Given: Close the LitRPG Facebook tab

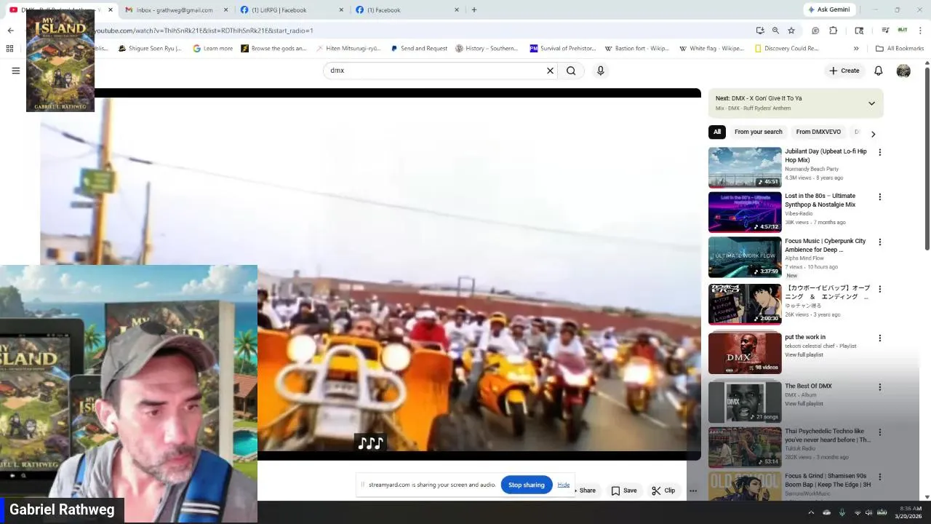Looking at the screenshot, I should point(342,9).
